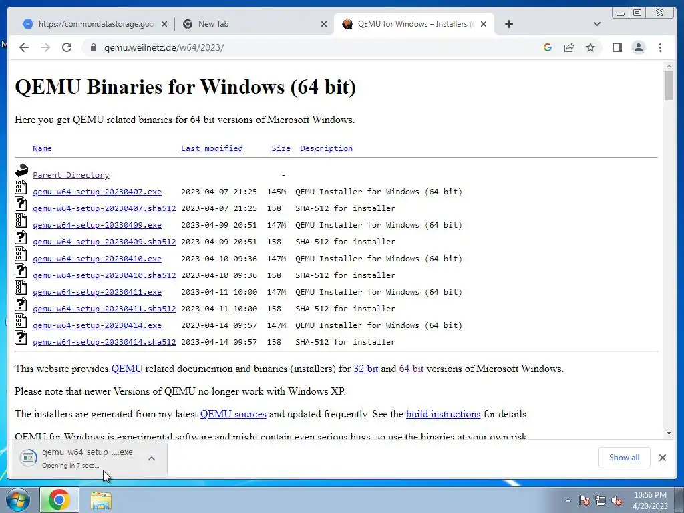The image size is (684, 513).
Task: Click unknown file icon for 20230409.sha512
Action: coord(21,237)
